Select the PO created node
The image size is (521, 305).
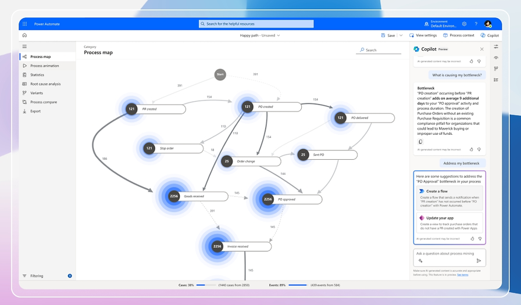pos(272,106)
